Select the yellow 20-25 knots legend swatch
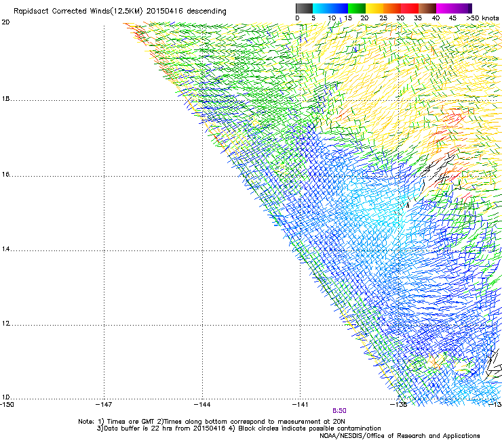Screen dimensions: 502x440 click(374, 8)
